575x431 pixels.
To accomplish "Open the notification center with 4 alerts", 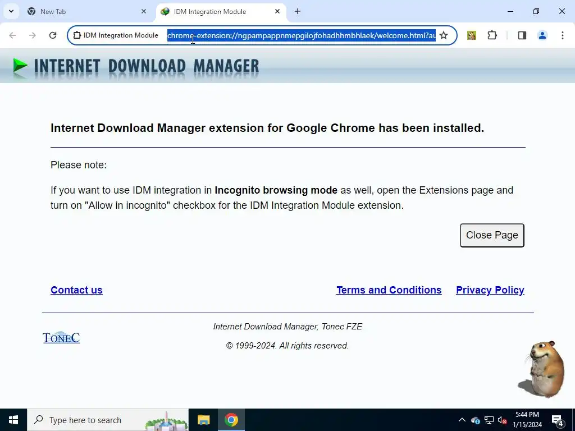I will click(x=558, y=420).
